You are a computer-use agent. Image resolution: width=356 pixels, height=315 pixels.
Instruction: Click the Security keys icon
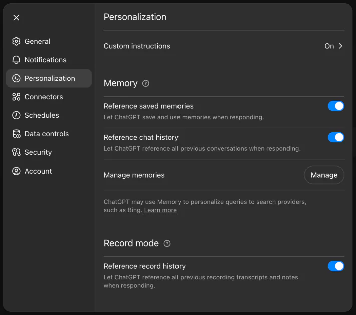[16, 152]
